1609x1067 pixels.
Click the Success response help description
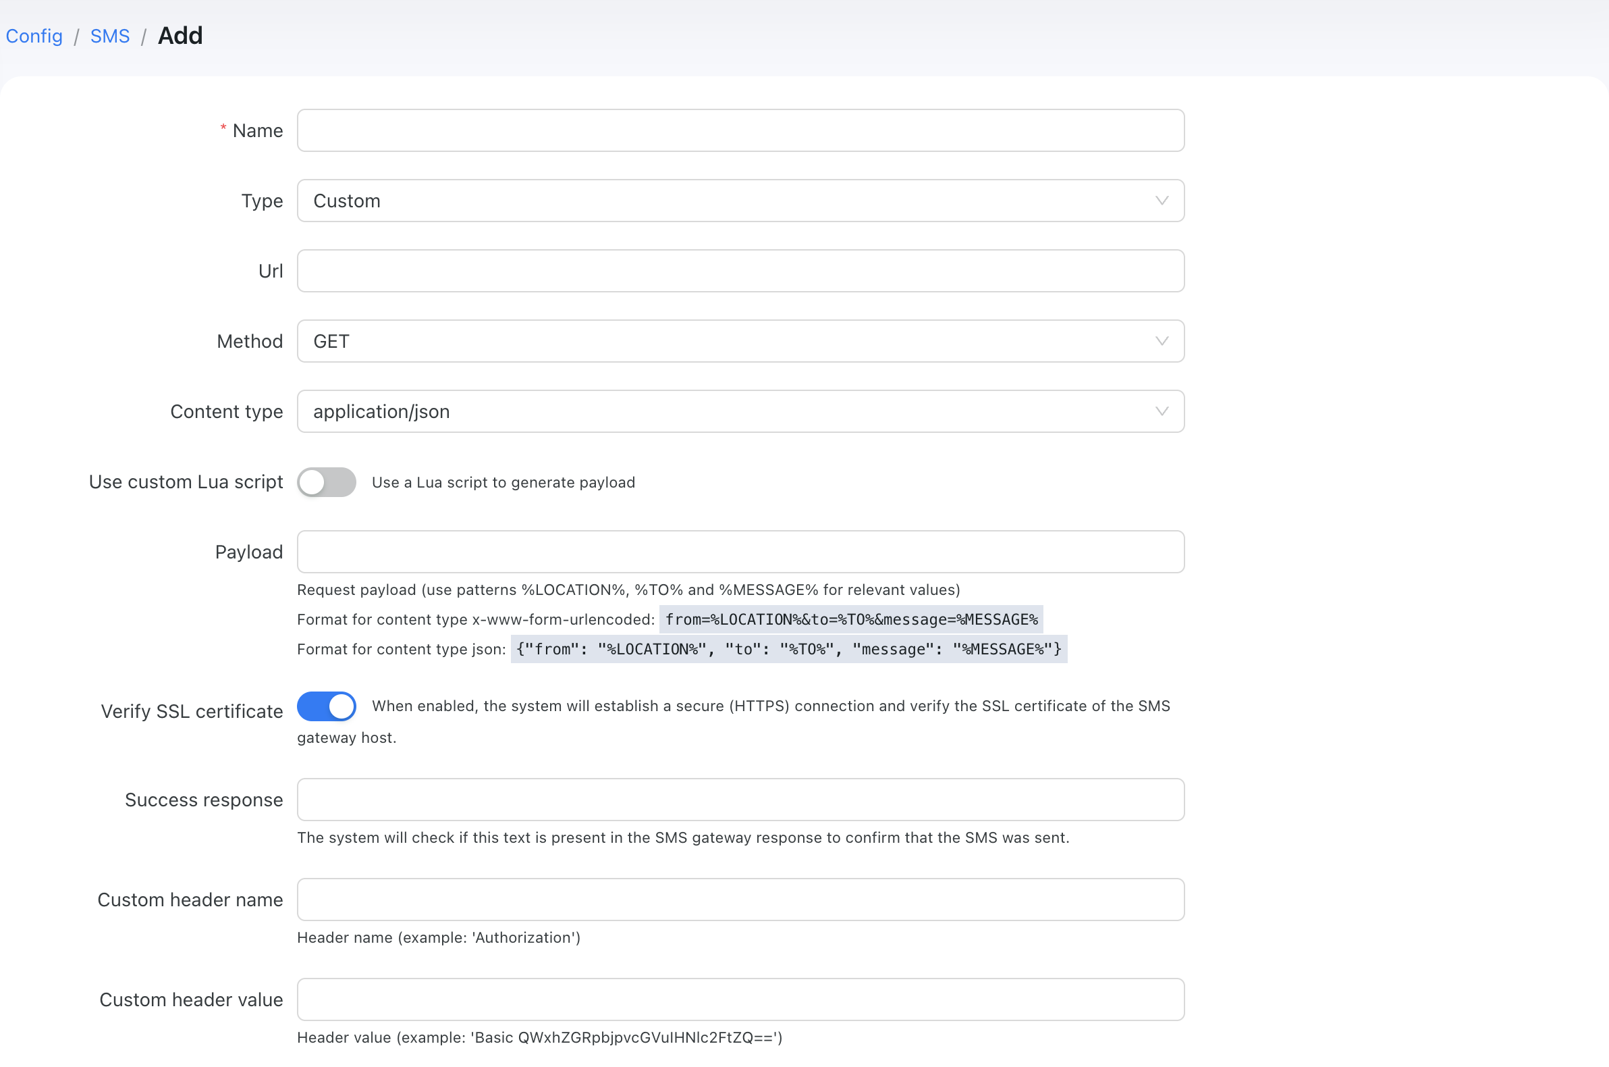683,837
